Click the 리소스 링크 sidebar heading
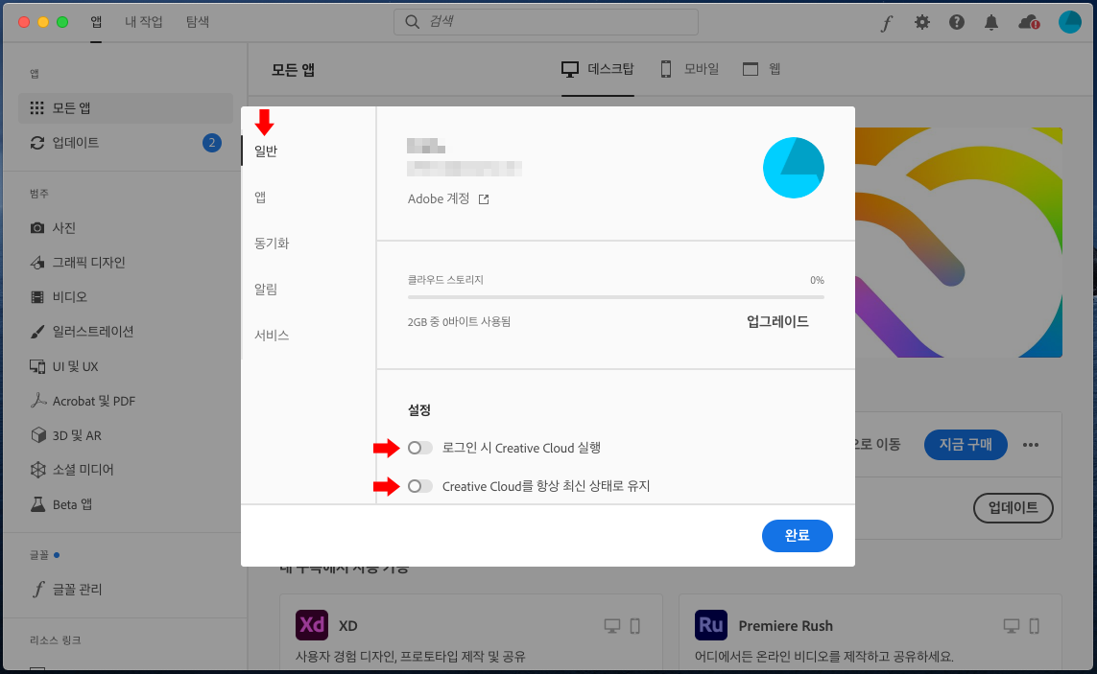The width and height of the screenshot is (1097, 674). point(56,640)
